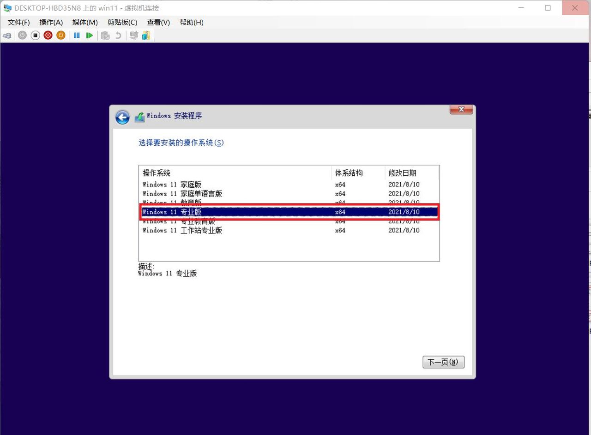Image resolution: width=591 pixels, height=435 pixels.
Task: Open the 剪贴板(C) menu
Action: 122,22
